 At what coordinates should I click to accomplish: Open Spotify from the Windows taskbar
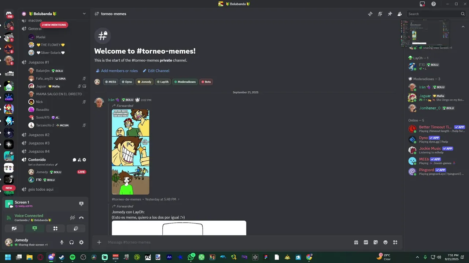point(73,257)
